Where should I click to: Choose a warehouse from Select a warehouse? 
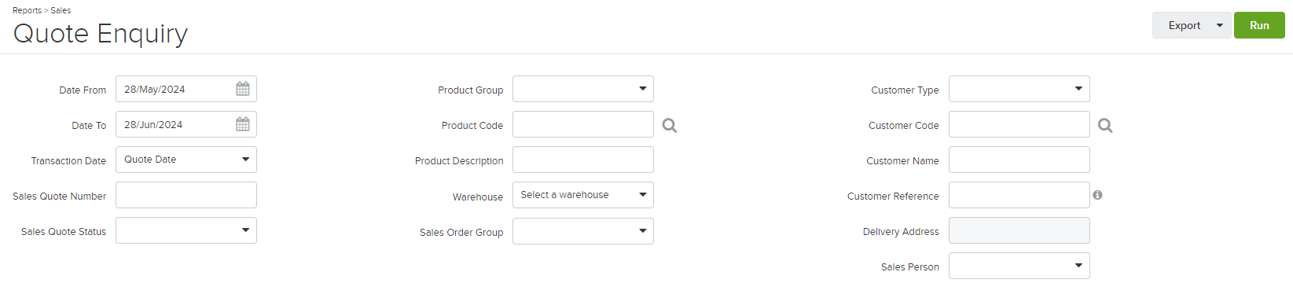coord(583,195)
